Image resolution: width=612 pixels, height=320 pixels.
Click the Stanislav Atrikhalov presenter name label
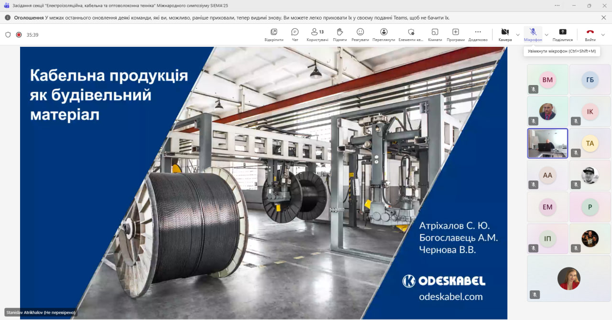[x=41, y=312]
